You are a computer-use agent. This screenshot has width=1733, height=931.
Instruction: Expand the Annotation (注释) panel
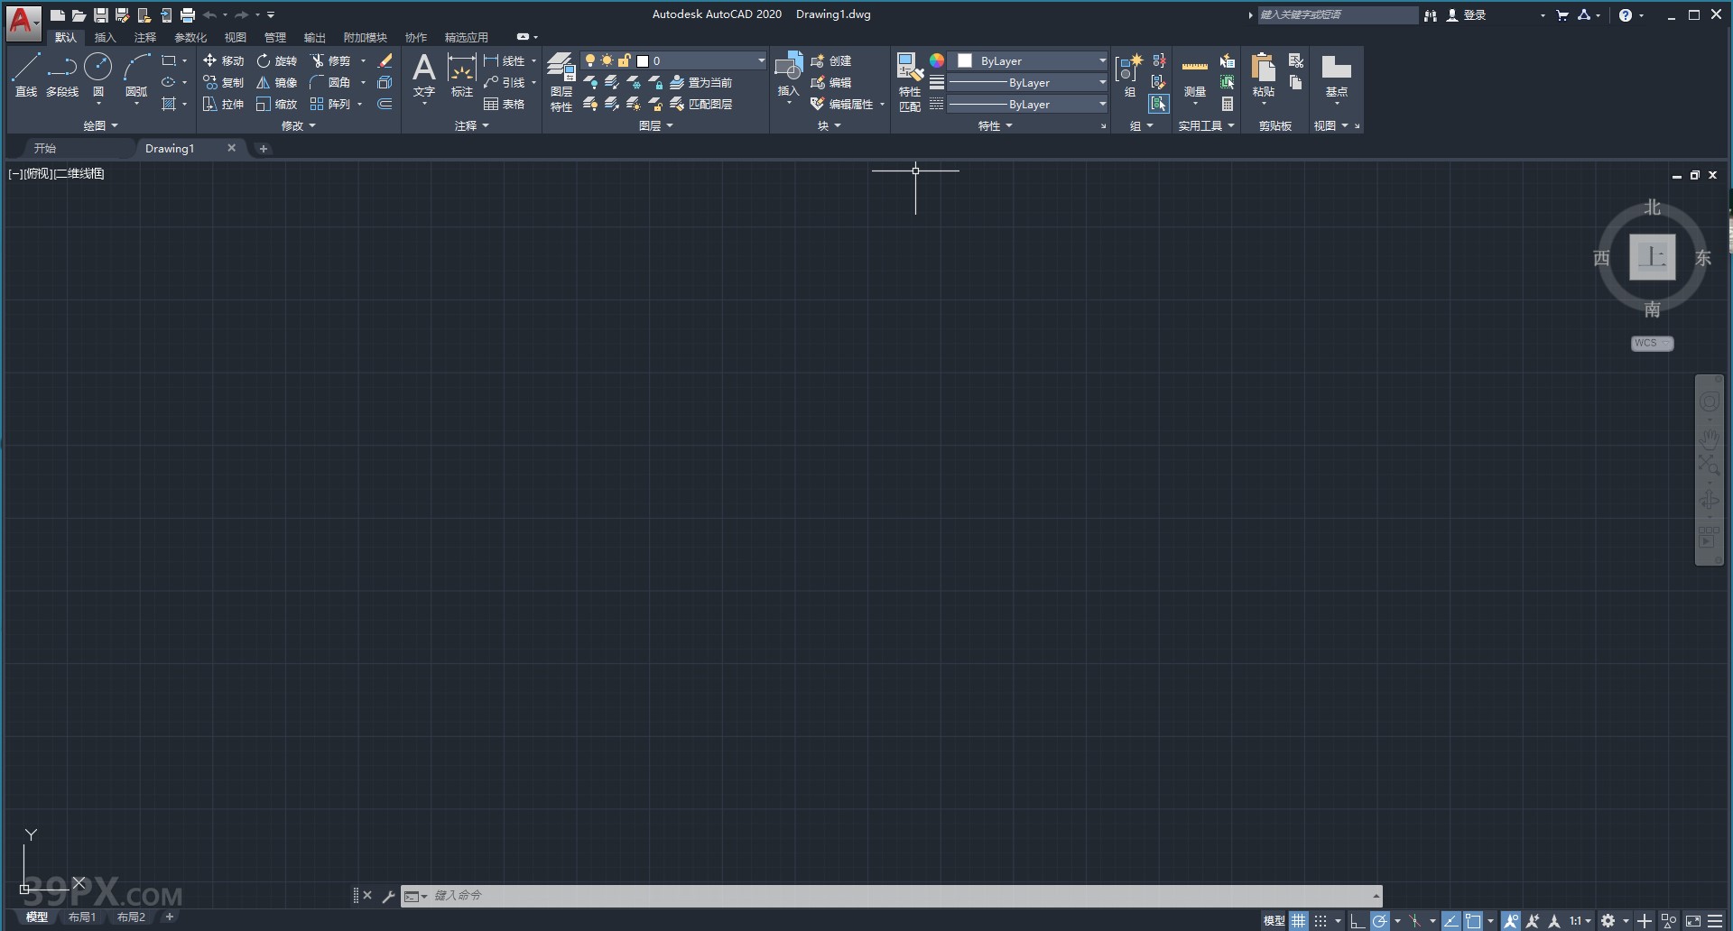point(471,125)
